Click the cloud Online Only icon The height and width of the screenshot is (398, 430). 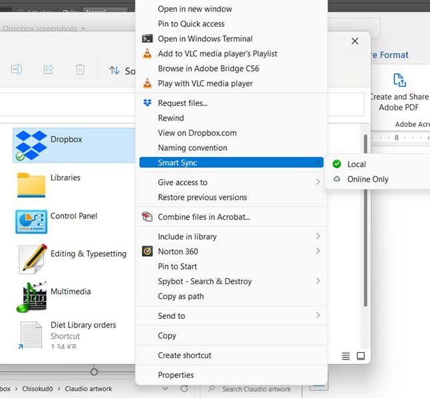coord(337,179)
